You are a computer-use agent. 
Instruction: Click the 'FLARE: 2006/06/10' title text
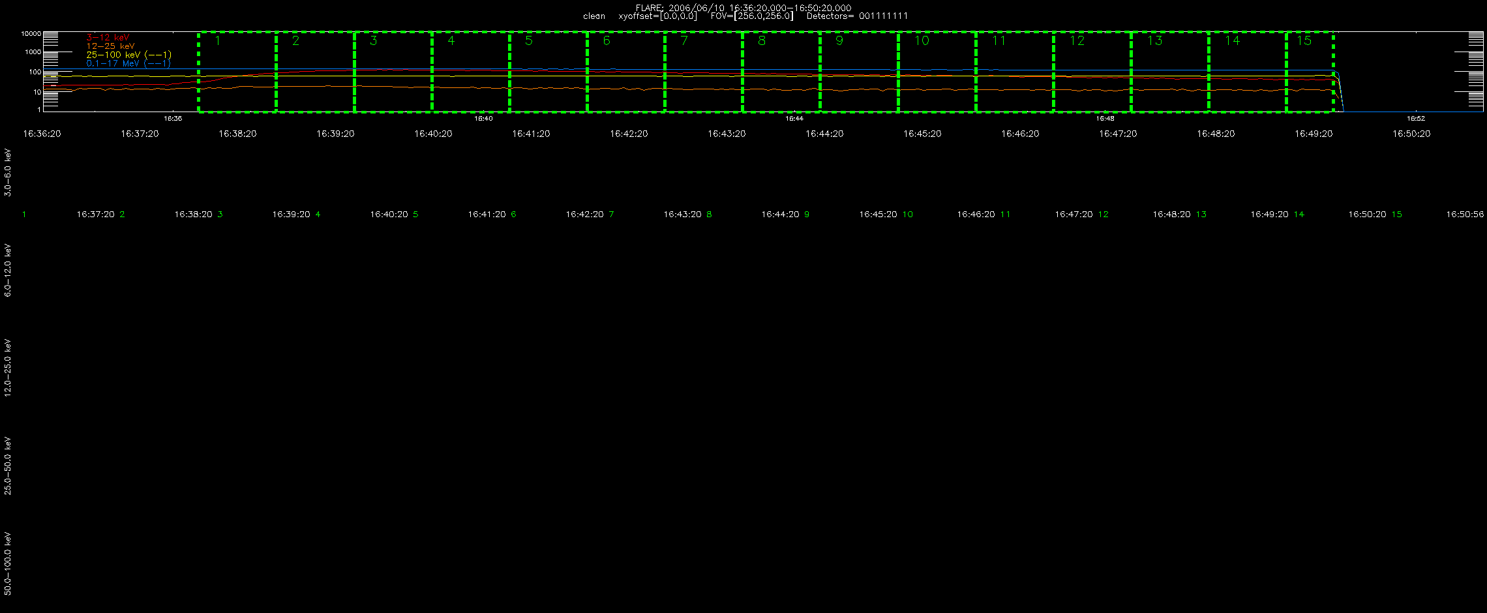[x=680, y=8]
